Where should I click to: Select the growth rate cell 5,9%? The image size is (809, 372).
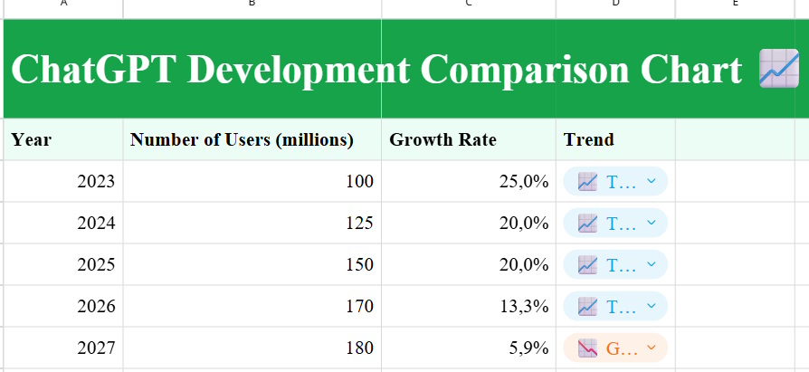point(469,348)
